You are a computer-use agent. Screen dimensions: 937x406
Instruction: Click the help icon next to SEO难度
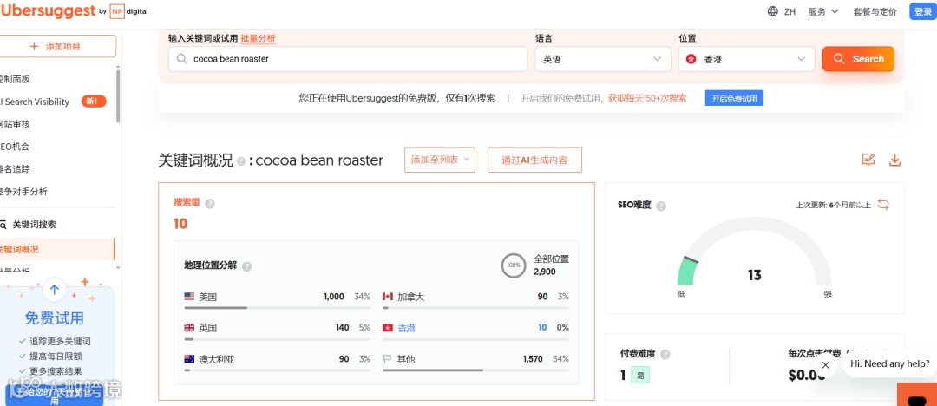coord(661,206)
